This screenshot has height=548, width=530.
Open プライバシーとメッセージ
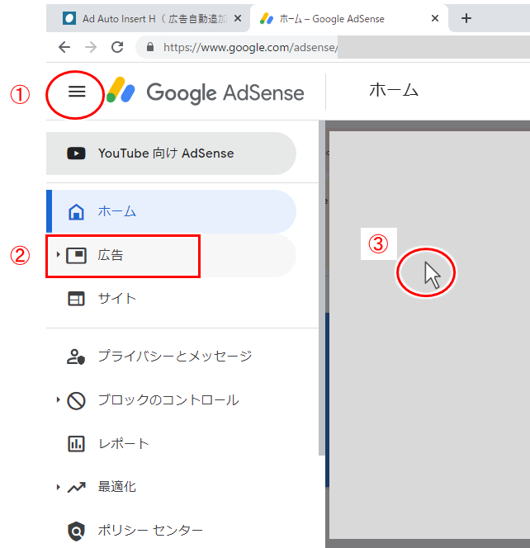click(x=171, y=357)
